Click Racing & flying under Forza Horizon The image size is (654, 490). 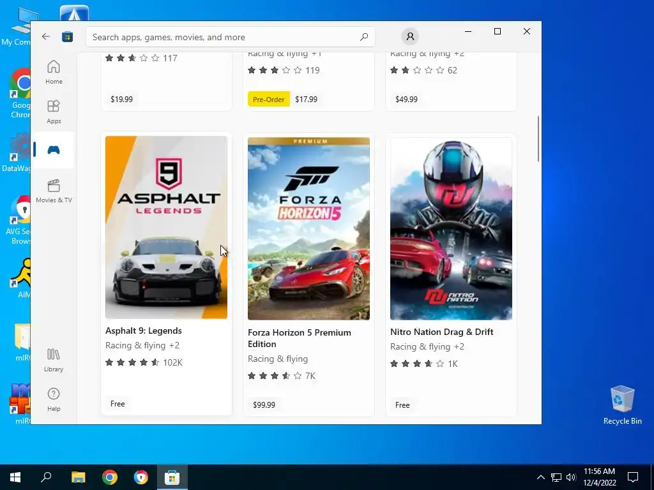(x=278, y=359)
